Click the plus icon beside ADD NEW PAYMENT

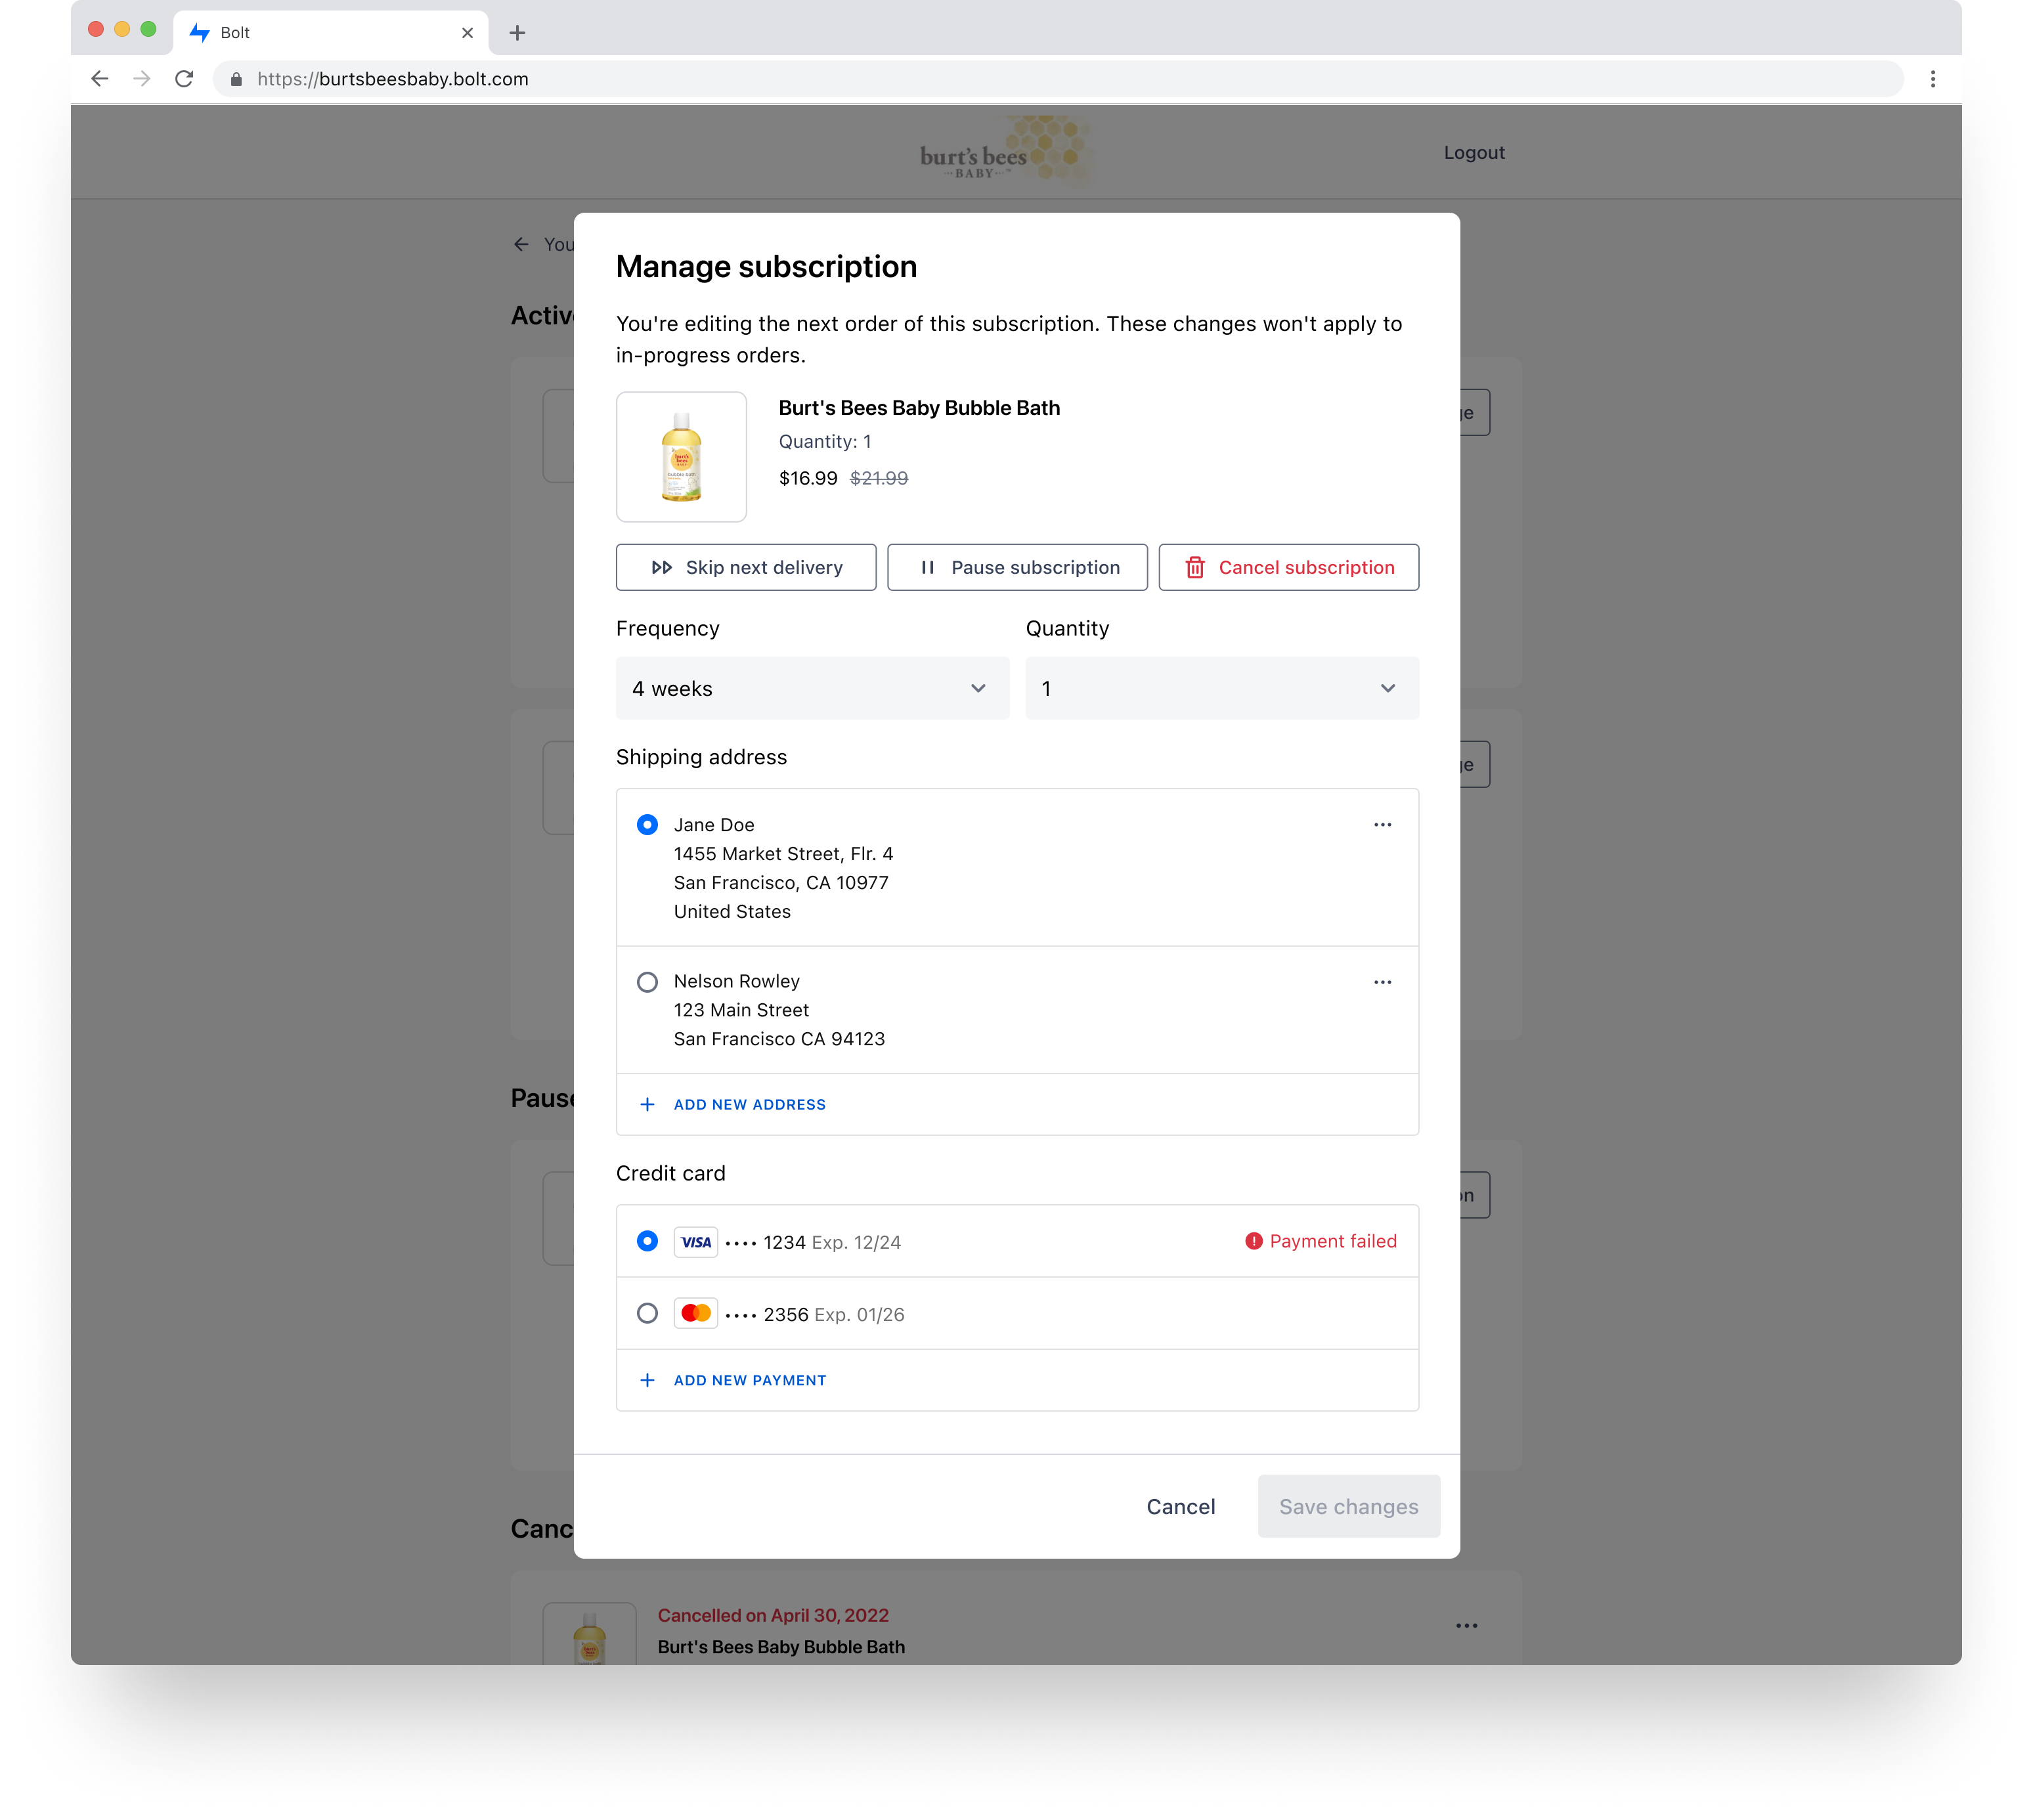tap(647, 1380)
